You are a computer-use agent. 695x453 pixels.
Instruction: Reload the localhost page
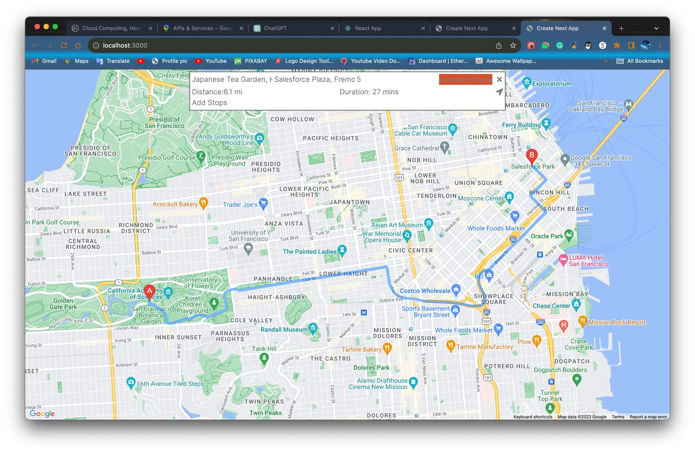pyautogui.click(x=64, y=45)
